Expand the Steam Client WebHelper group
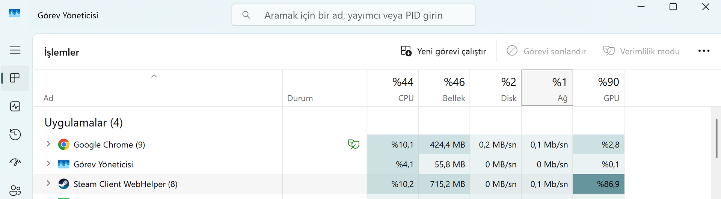Image resolution: width=721 pixels, height=199 pixels. tap(48, 183)
